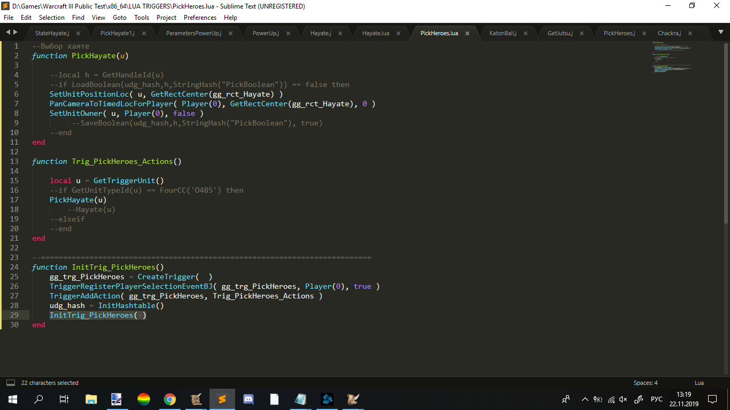This screenshot has height=410, width=730.
Task: Open the pen workspace tray icon
Action: coord(638,399)
